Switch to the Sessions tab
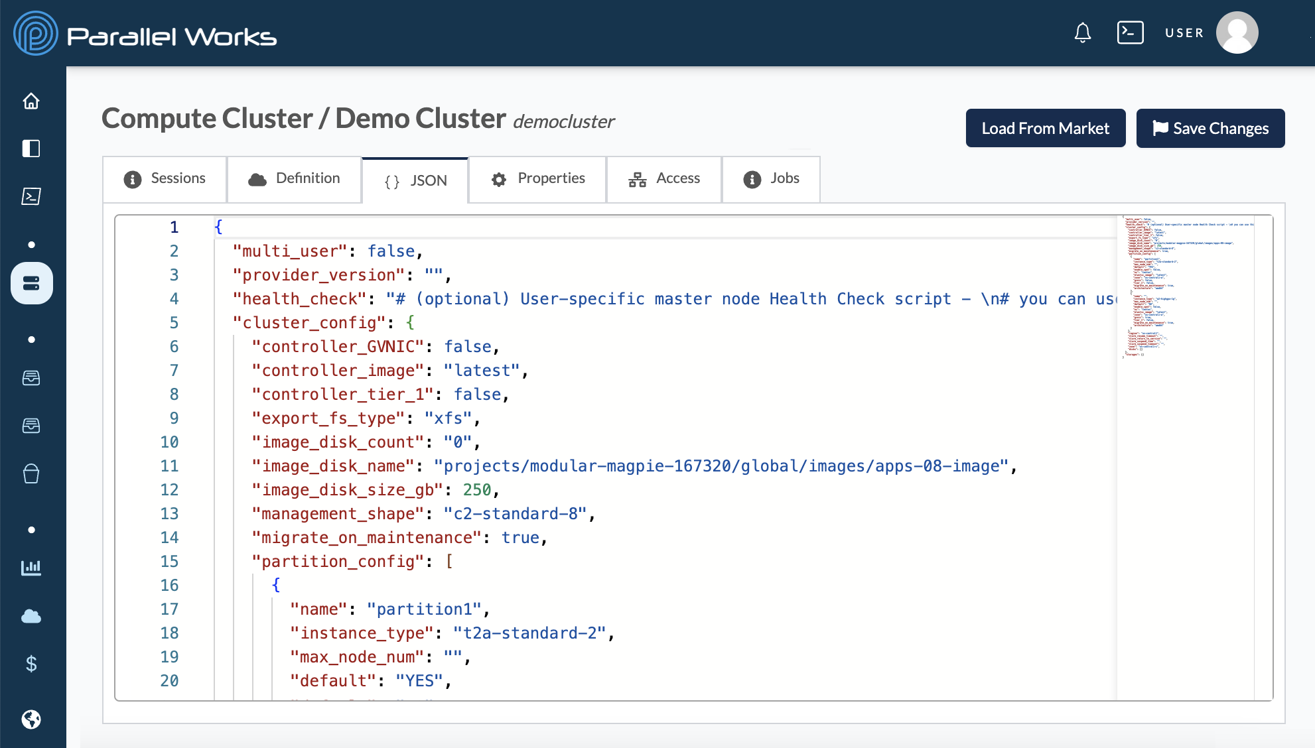The image size is (1315, 748). click(165, 179)
